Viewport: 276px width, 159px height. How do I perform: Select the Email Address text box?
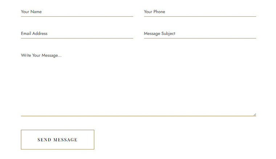pyautogui.click(x=77, y=33)
